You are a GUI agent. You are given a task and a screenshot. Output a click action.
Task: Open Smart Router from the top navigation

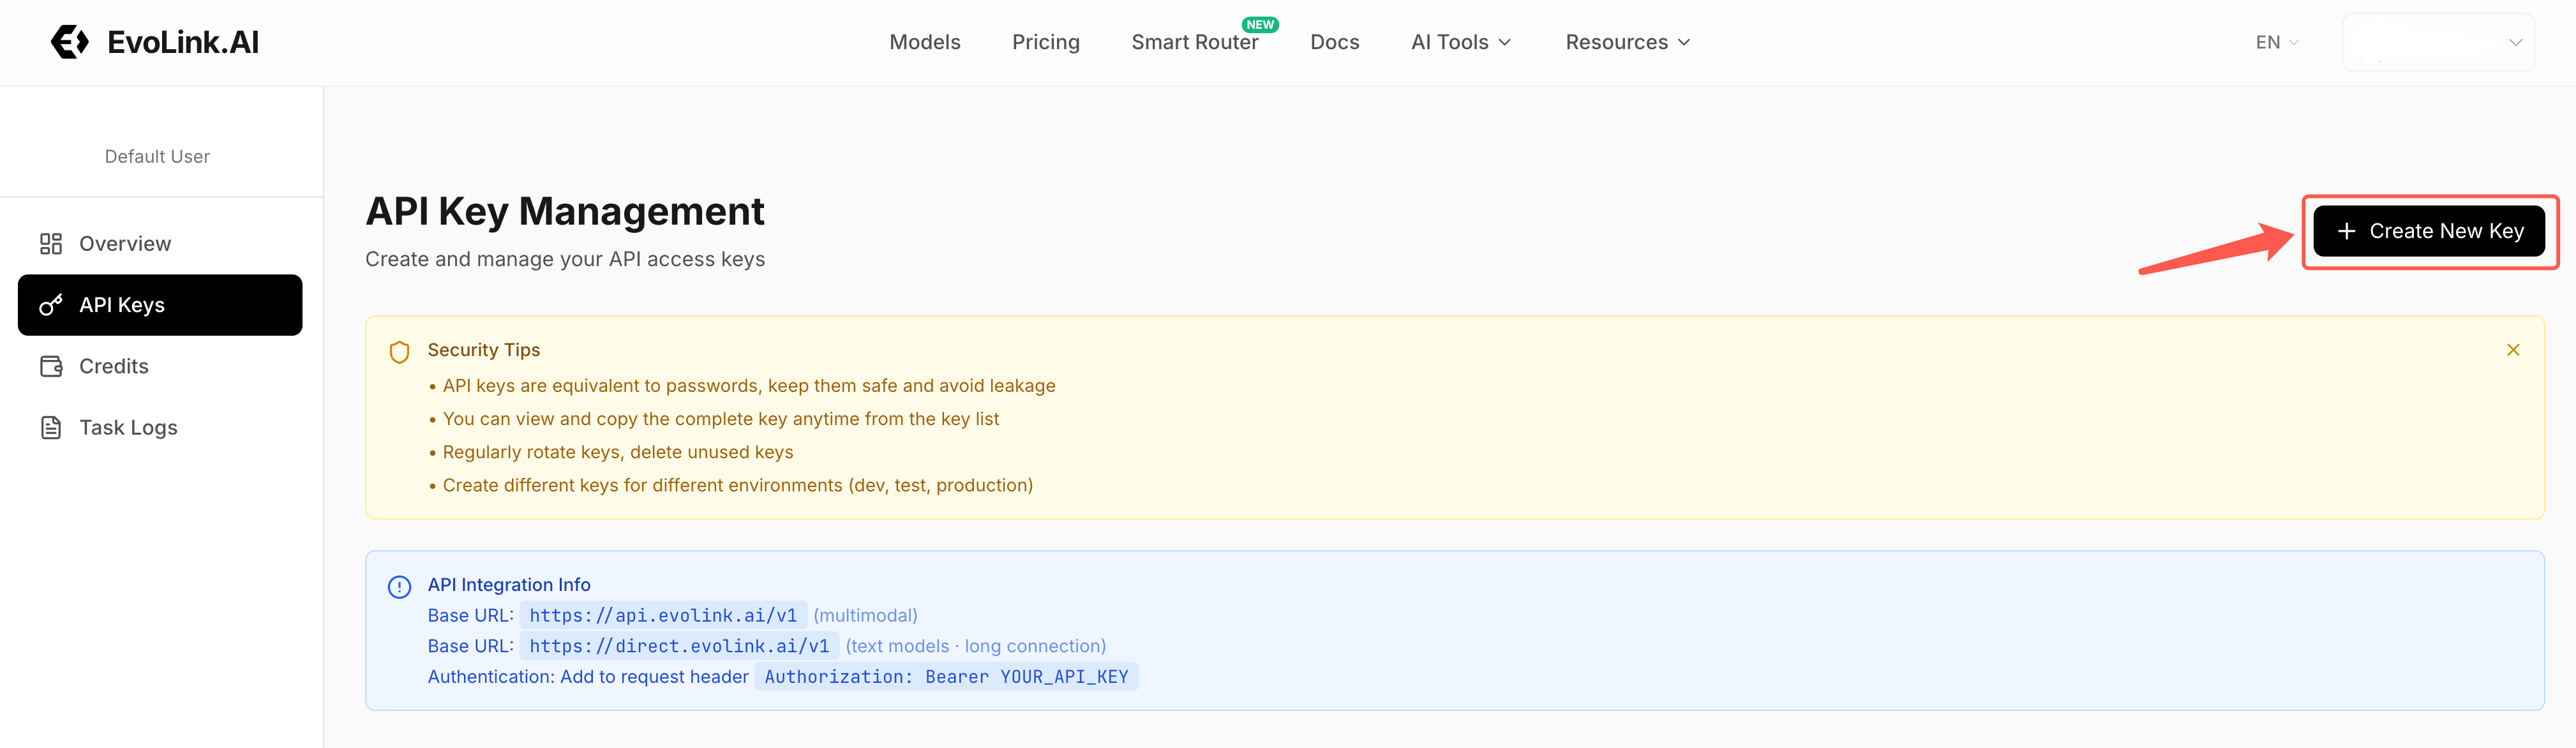point(1195,42)
